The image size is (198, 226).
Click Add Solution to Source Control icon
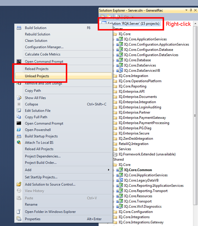coord(19,184)
